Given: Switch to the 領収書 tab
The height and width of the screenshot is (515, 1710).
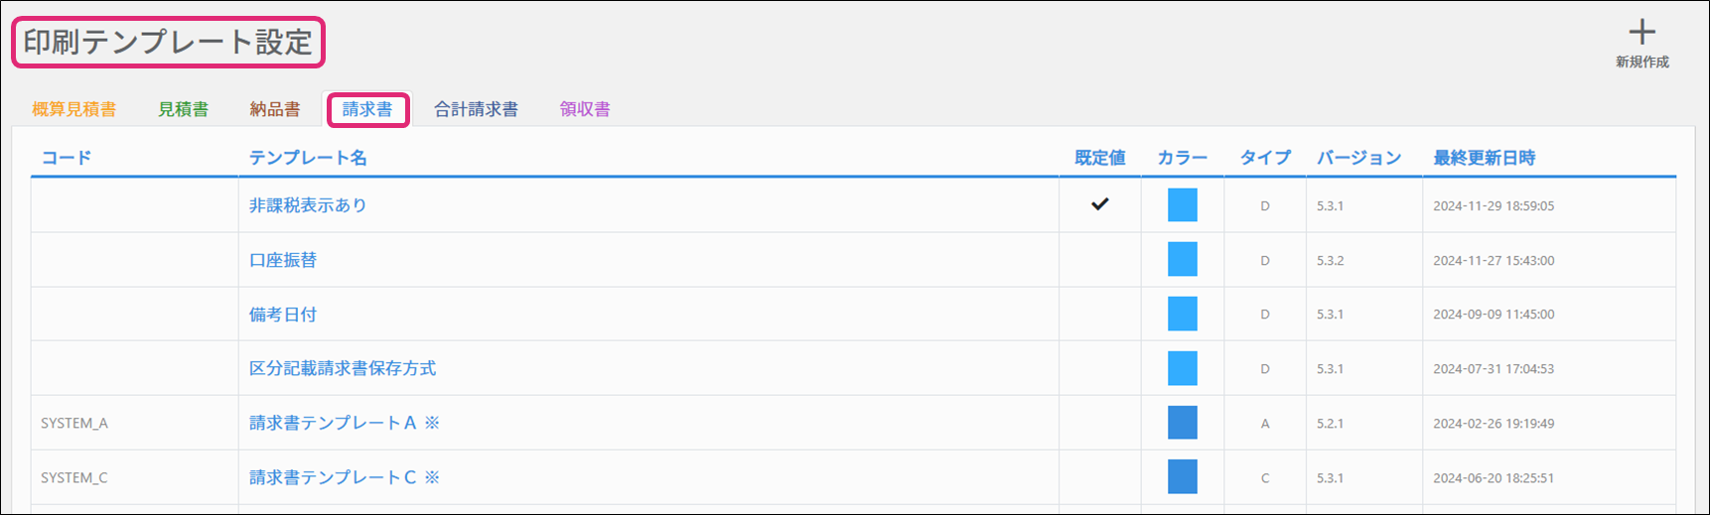Looking at the screenshot, I should [585, 109].
